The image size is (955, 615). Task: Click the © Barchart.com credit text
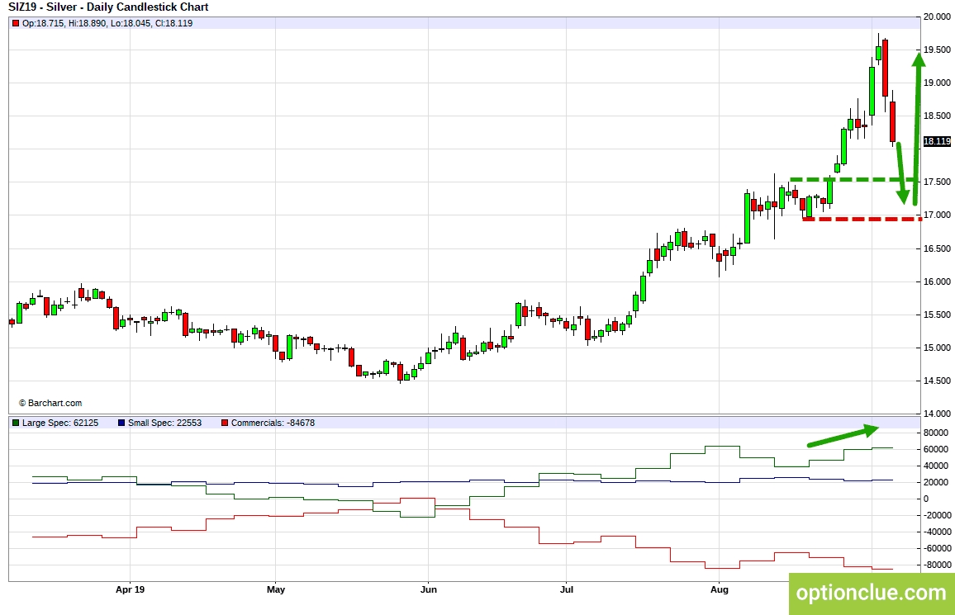point(50,403)
